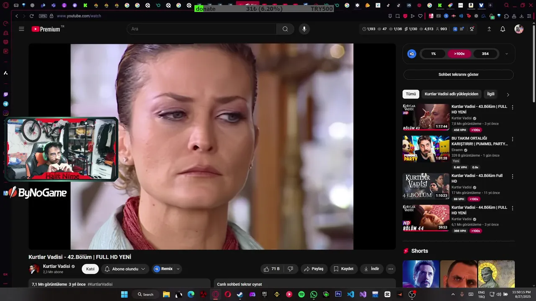Toggle the red shield ad blocker icon
The image size is (536, 301).
[x=405, y=16]
